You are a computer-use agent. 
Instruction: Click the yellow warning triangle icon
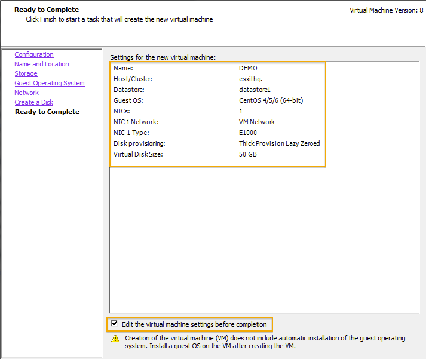click(x=115, y=339)
